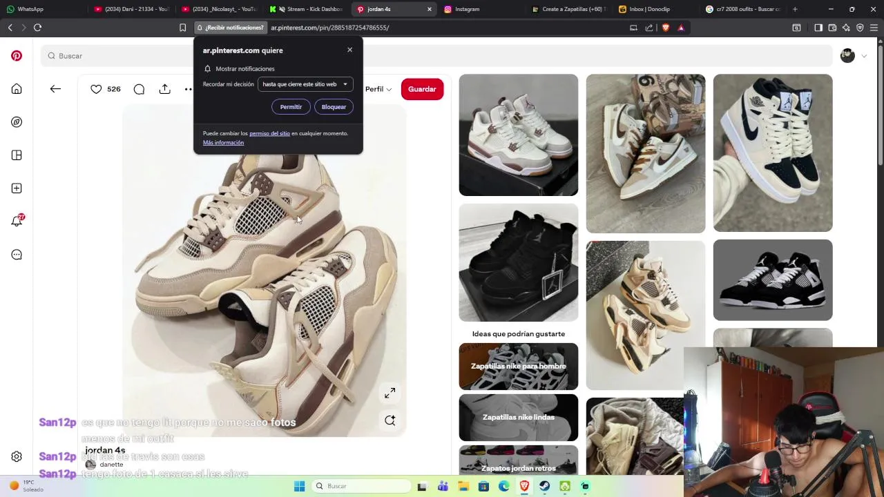The image size is (884, 497).
Task: Open the browser hamburger main menu
Action: tap(874, 28)
